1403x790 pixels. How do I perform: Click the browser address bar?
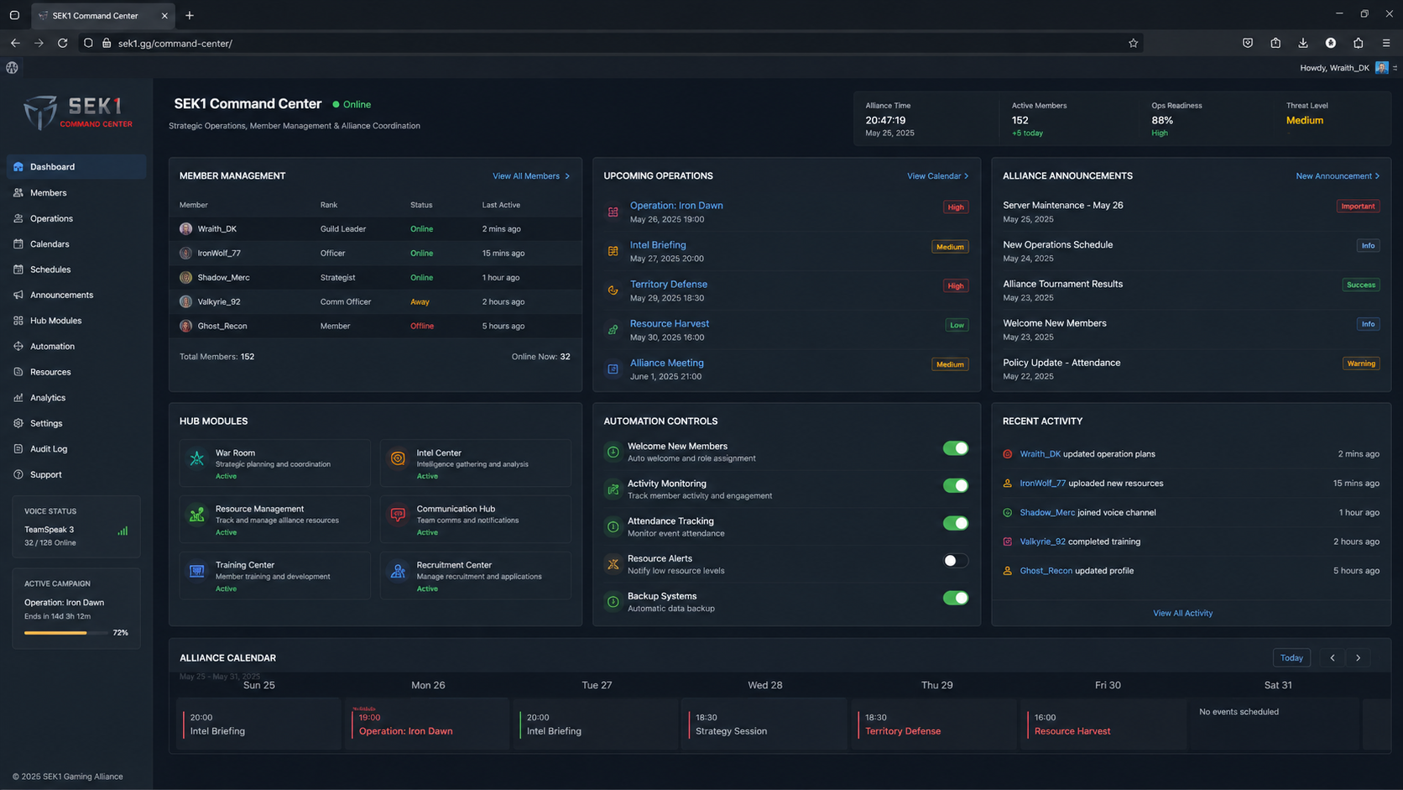pyautogui.click(x=611, y=43)
